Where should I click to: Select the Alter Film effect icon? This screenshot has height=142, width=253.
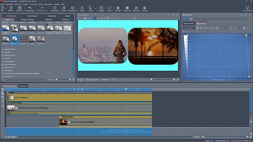tap(41, 28)
